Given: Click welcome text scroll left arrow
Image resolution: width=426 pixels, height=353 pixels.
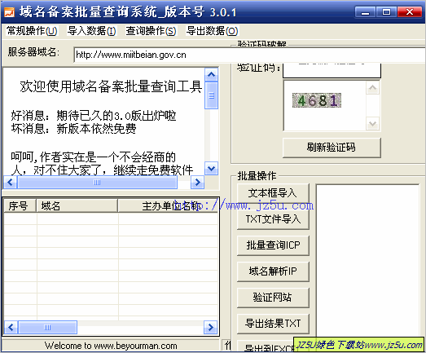Looking at the screenshot, I should (11, 183).
